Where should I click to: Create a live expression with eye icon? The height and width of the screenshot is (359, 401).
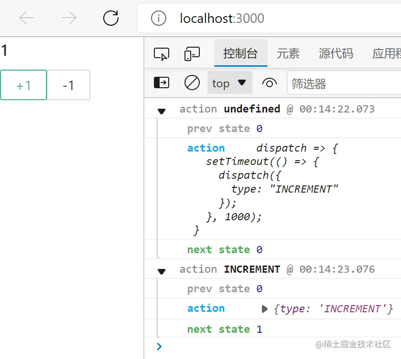click(x=269, y=83)
